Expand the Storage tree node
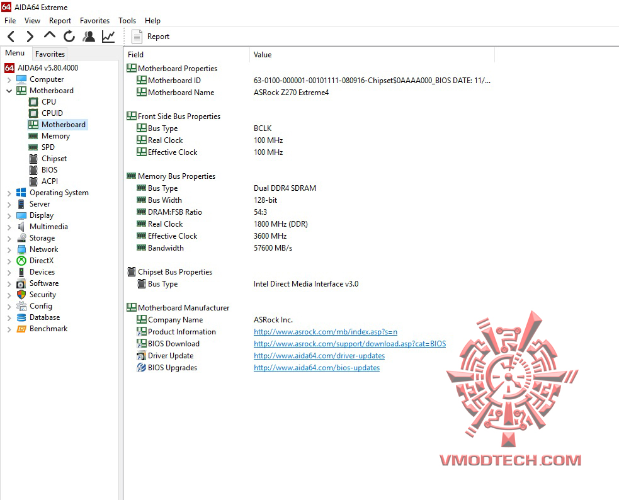619x500 pixels. [x=9, y=239]
